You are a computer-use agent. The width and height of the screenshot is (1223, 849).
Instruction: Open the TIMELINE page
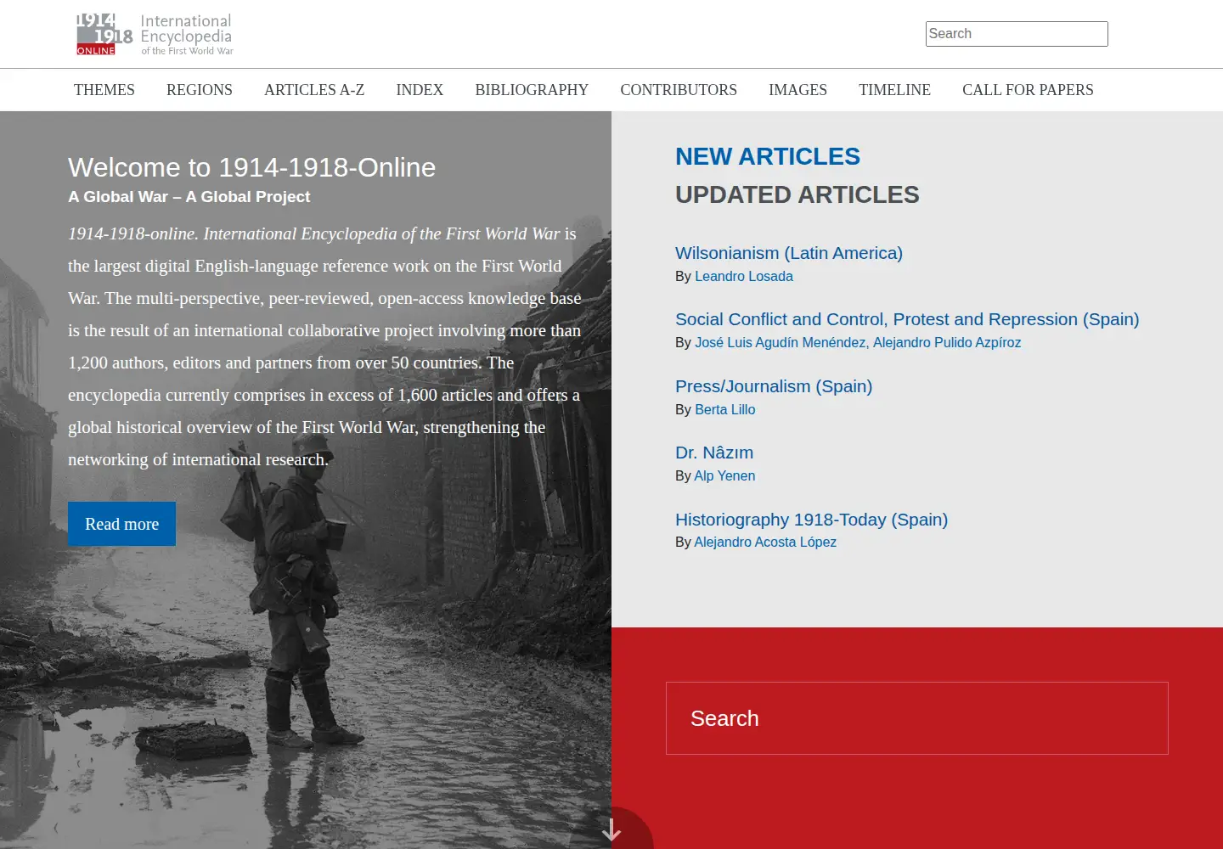[894, 90]
